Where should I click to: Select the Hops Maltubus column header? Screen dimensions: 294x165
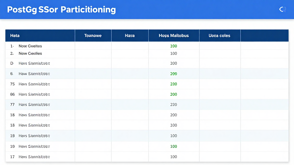click(173, 35)
